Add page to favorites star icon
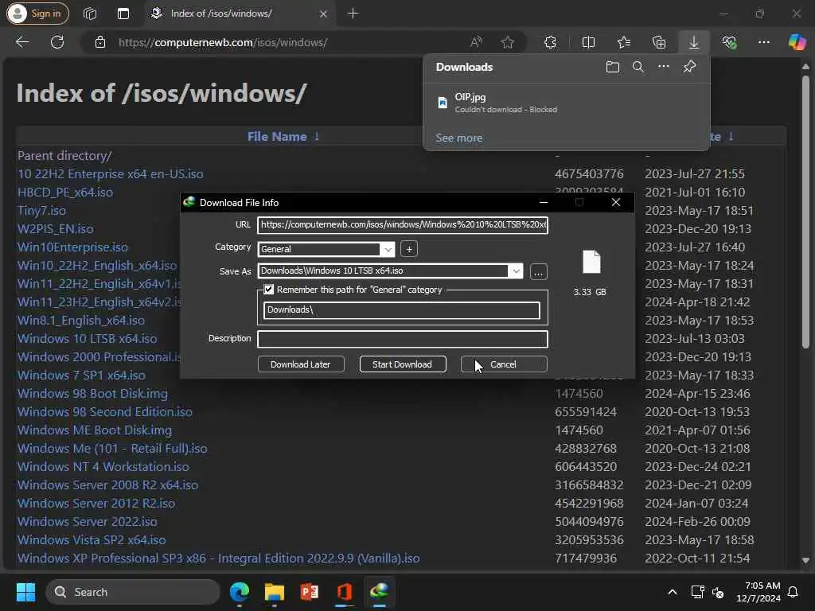 [508, 42]
